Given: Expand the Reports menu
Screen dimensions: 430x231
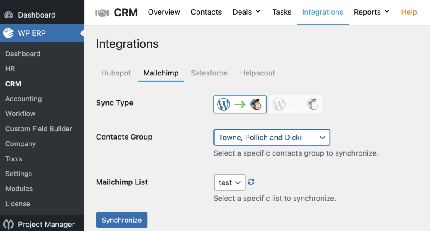Looking at the screenshot, I should coord(372,12).
